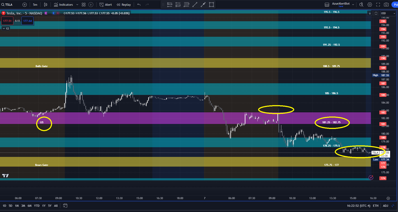Expand the indicators favorites chevron
398x212 pixels.
tap(77, 5)
